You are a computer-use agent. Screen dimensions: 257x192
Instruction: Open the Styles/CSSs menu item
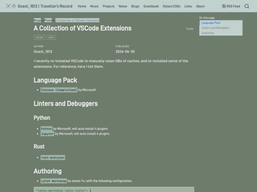coord(171,6)
